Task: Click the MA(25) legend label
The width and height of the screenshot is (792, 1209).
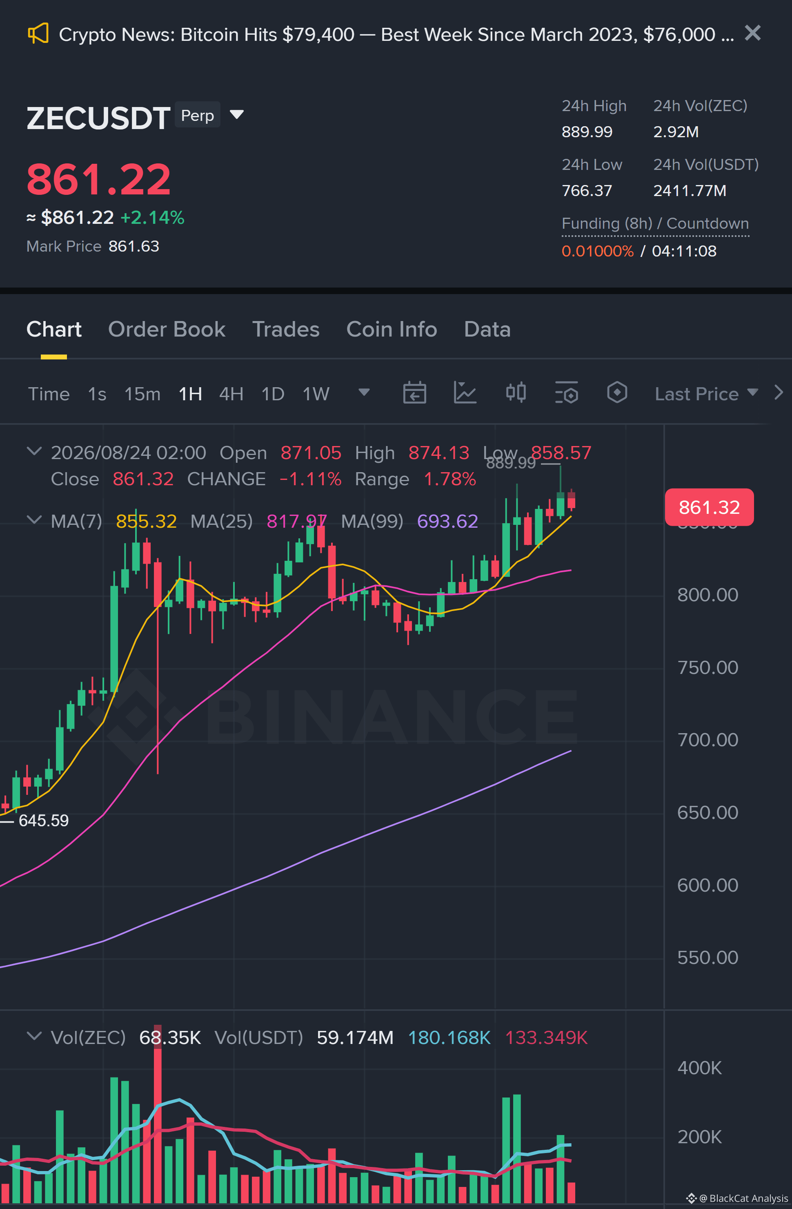Action: coord(221,521)
